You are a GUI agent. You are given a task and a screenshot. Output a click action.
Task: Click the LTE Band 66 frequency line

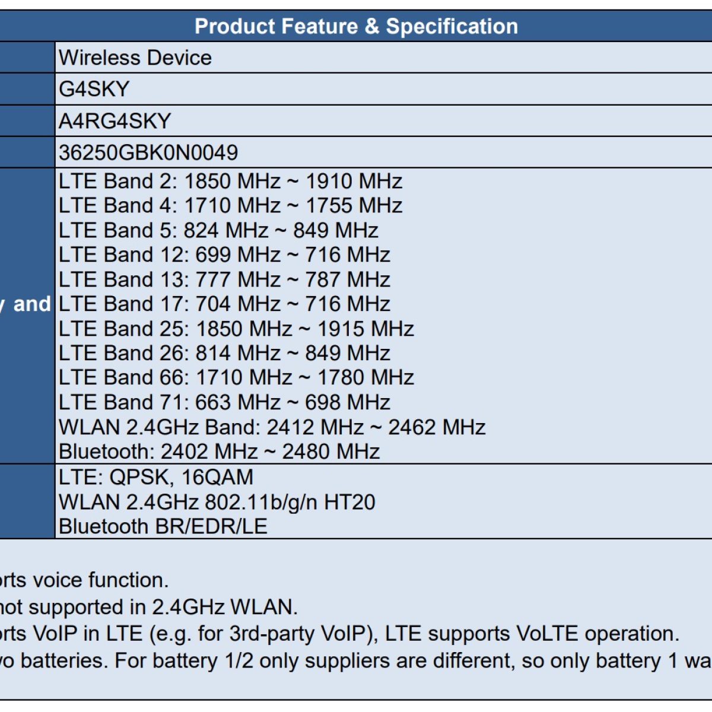236,377
